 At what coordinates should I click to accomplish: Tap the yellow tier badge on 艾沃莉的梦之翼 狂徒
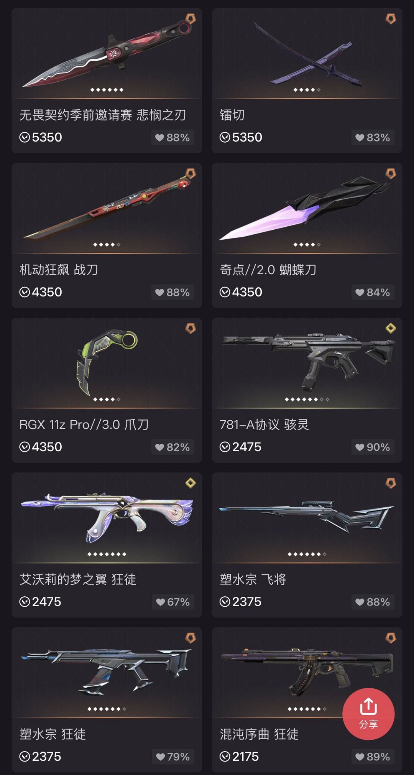191,483
